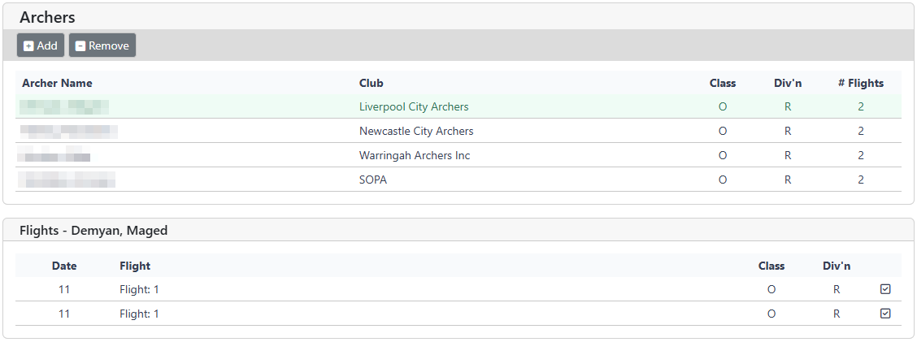
Task: Click the archers table Div'n header
Action: point(788,83)
